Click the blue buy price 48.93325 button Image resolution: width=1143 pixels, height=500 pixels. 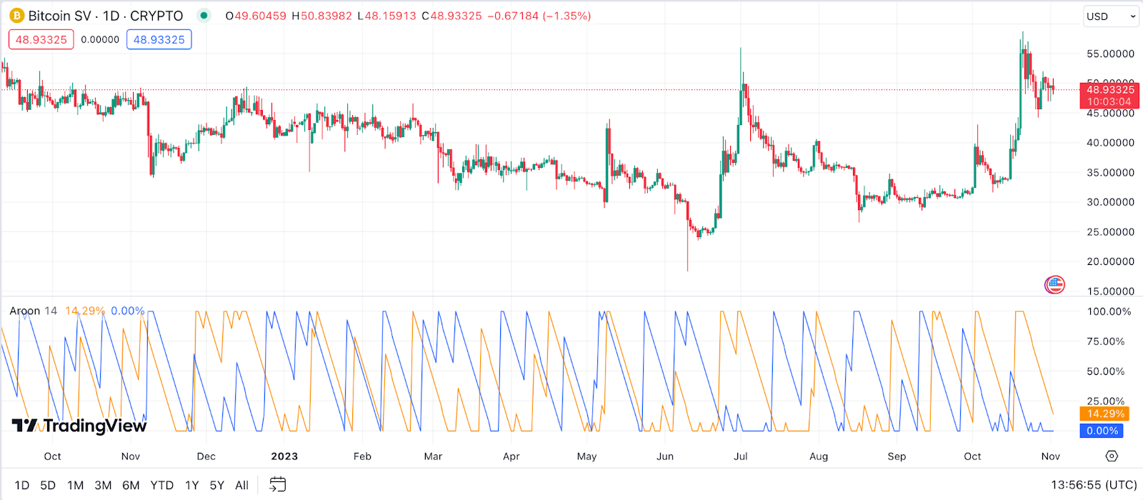(159, 39)
